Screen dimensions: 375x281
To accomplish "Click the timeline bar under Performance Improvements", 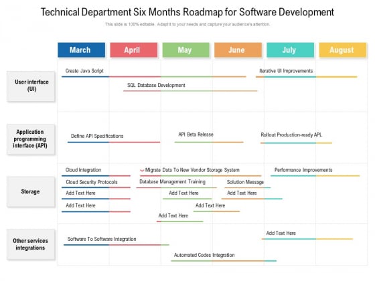I will click(315, 175).
